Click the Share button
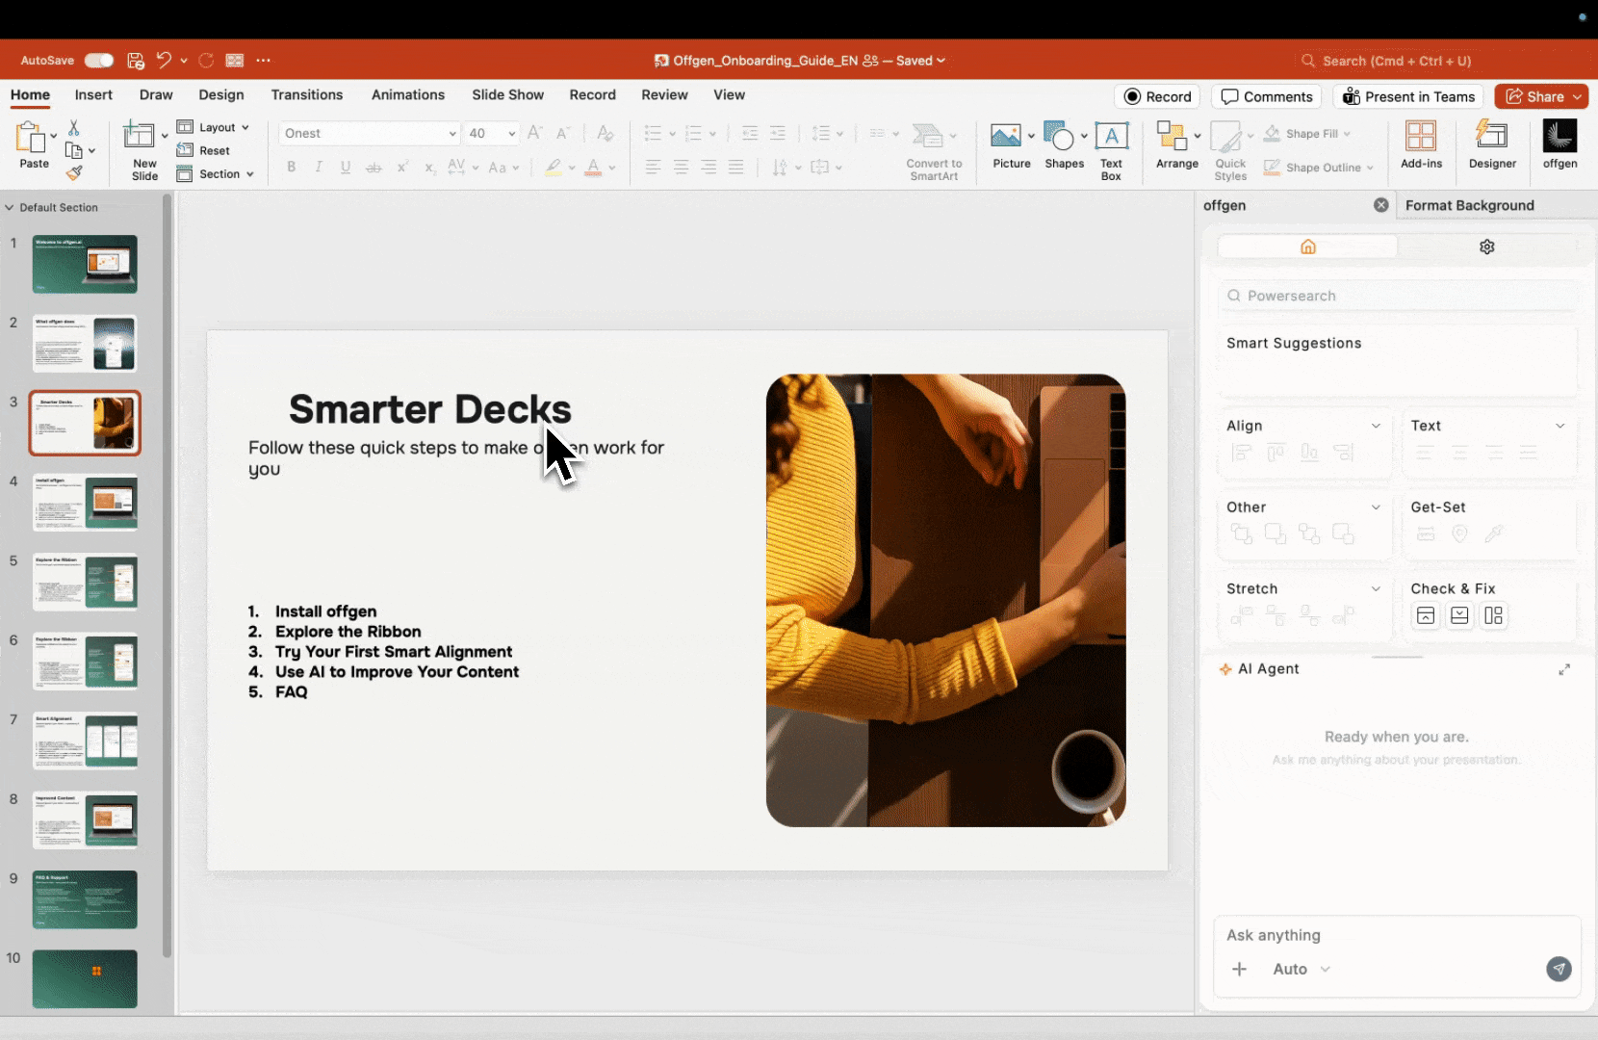 (x=1535, y=96)
